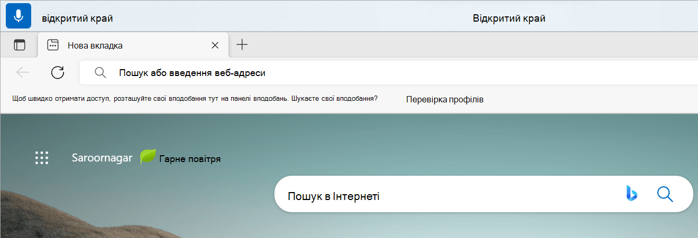The height and width of the screenshot is (238, 698).
Task: Activate the blue microphone voice access button
Action: coord(19,16)
